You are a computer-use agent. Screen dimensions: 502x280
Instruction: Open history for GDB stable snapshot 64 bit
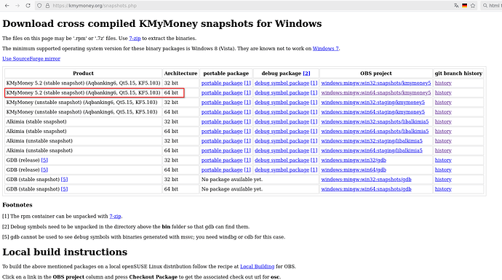click(x=443, y=189)
